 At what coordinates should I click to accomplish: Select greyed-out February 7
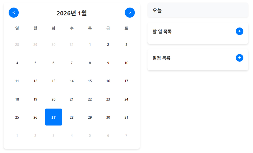click(x=126, y=136)
